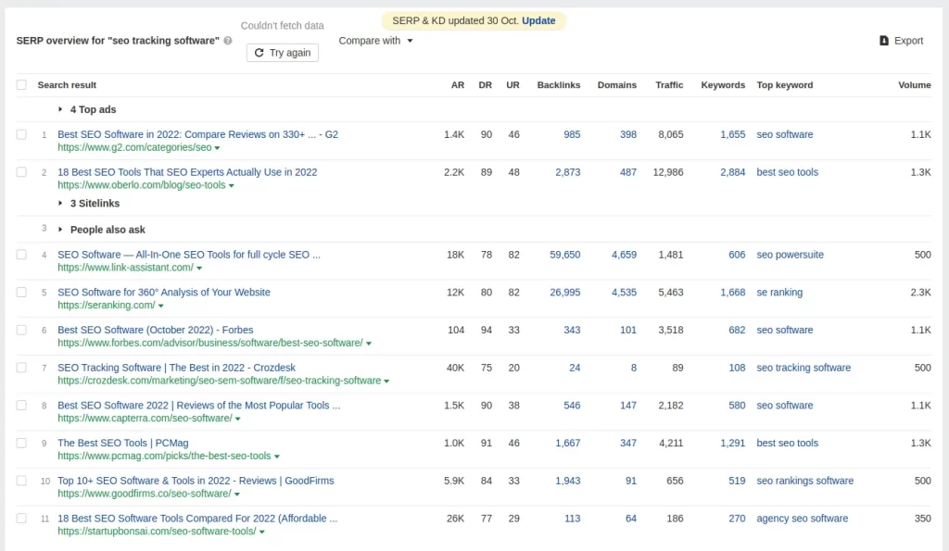Open dropdown arrow next to crozdesk.com URL

386,381
